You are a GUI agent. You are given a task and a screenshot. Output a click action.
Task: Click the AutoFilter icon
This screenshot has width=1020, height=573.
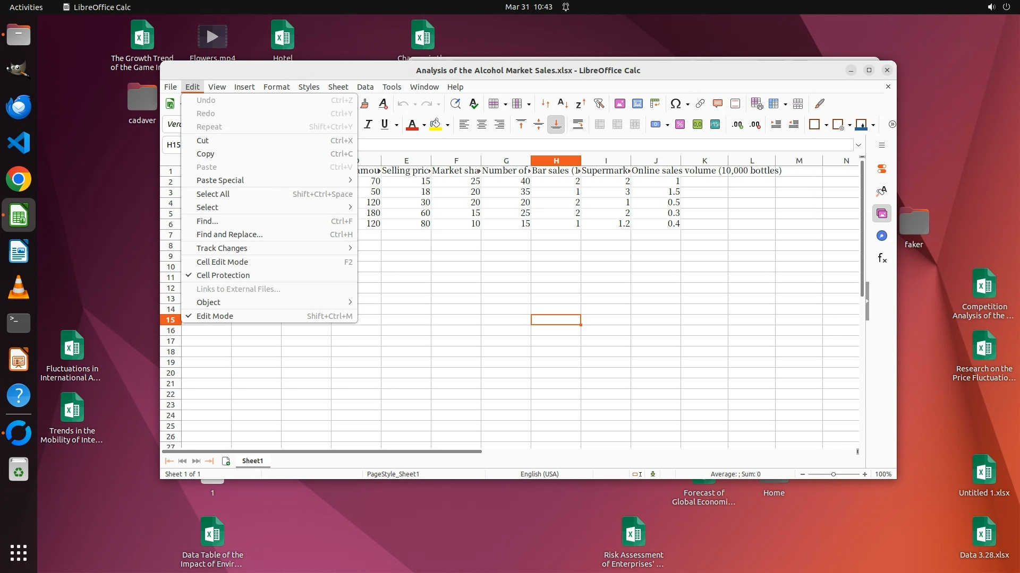point(599,104)
